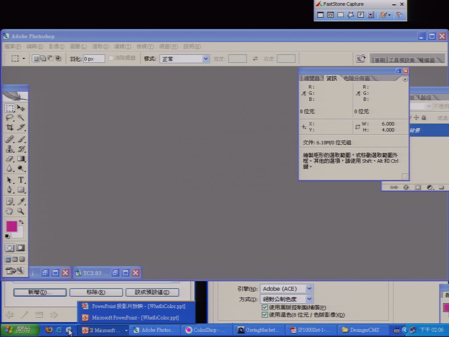Select the Eyedropper tool
The image size is (449, 337).
21,201
